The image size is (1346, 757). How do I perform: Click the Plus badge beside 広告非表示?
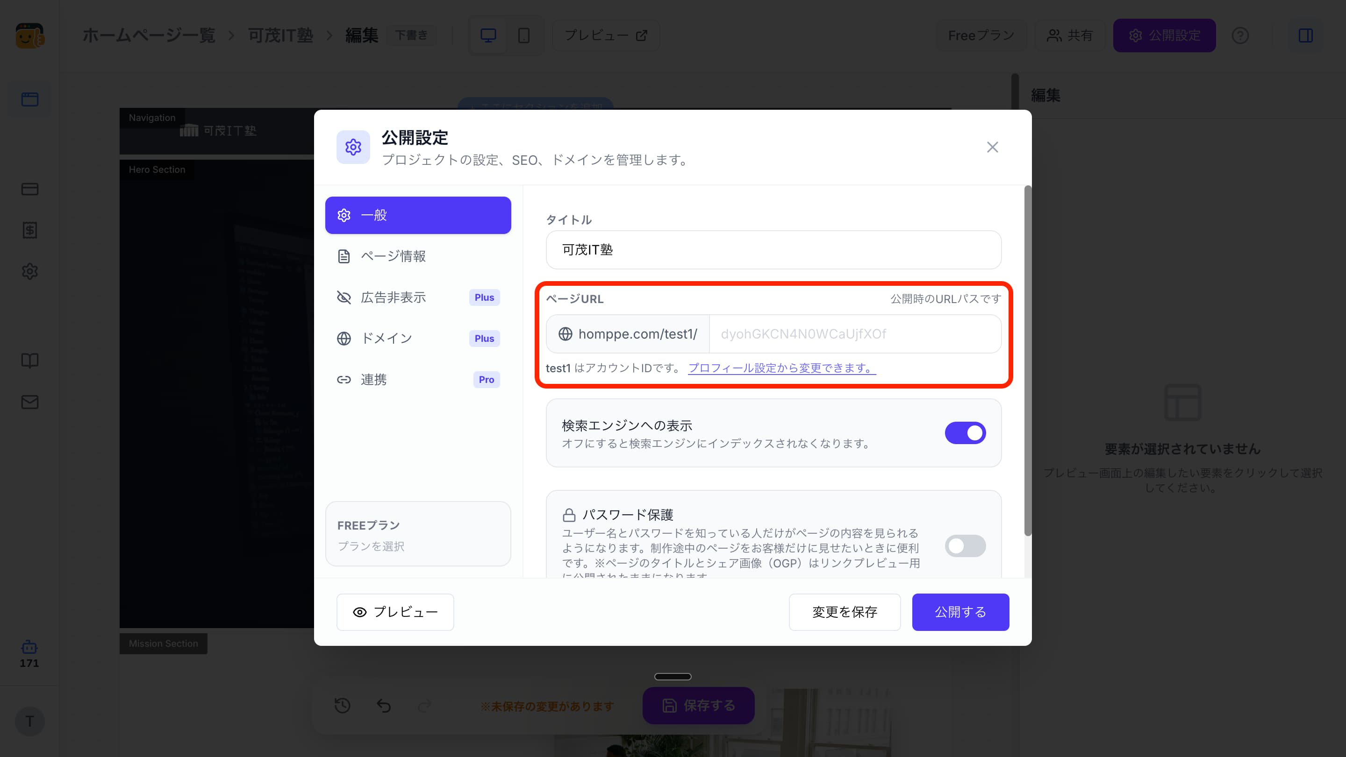(x=484, y=297)
